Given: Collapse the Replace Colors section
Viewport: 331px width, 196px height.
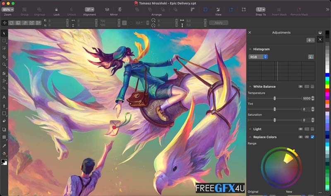Looking at the screenshot, I should pos(250,137).
